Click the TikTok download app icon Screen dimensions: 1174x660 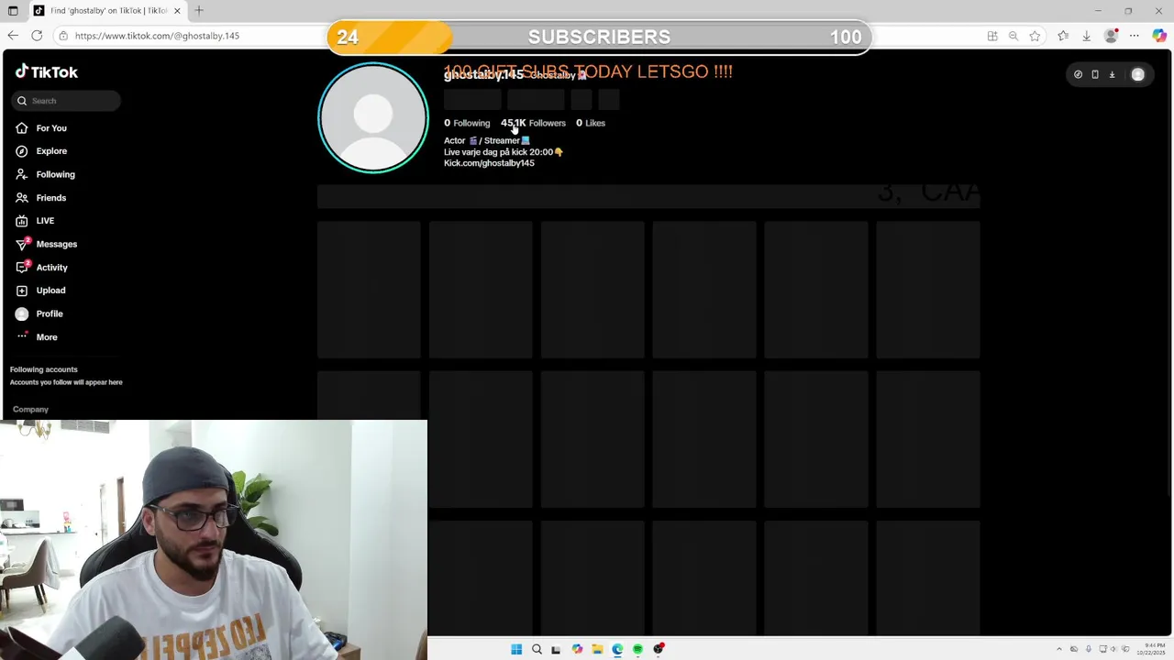(1112, 75)
